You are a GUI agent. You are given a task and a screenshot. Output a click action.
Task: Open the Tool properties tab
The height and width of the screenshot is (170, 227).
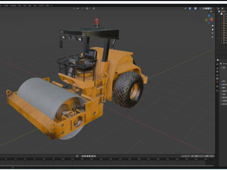pos(217,64)
